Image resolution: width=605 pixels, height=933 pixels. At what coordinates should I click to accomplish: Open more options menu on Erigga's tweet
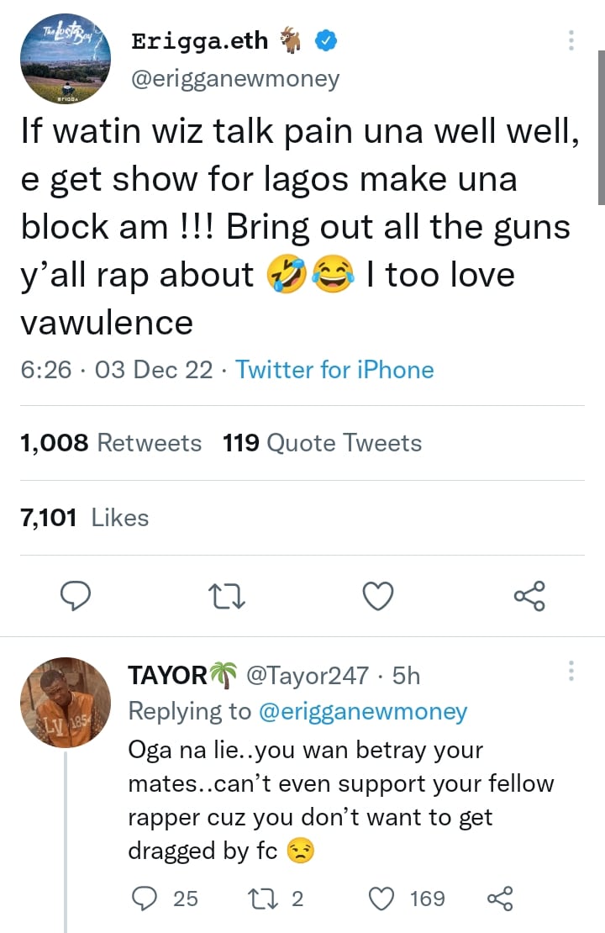571,40
